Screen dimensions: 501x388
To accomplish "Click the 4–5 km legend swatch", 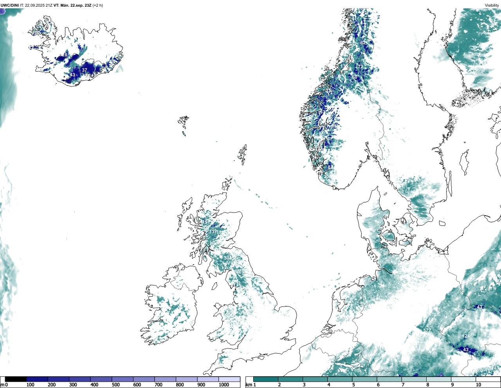I will [x=340, y=379].
